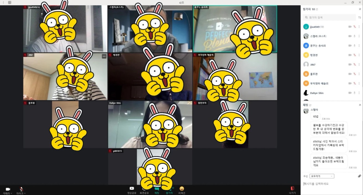Open more options for 부자엄마 애슬리
This screenshot has height=195, width=363.
pyautogui.click(x=359, y=83)
